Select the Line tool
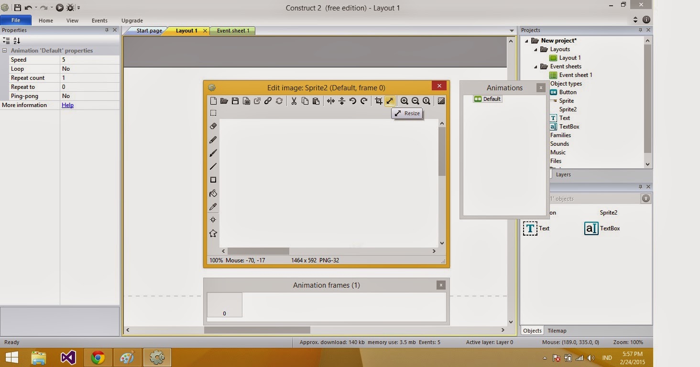This screenshot has height=367, width=700. (x=213, y=166)
